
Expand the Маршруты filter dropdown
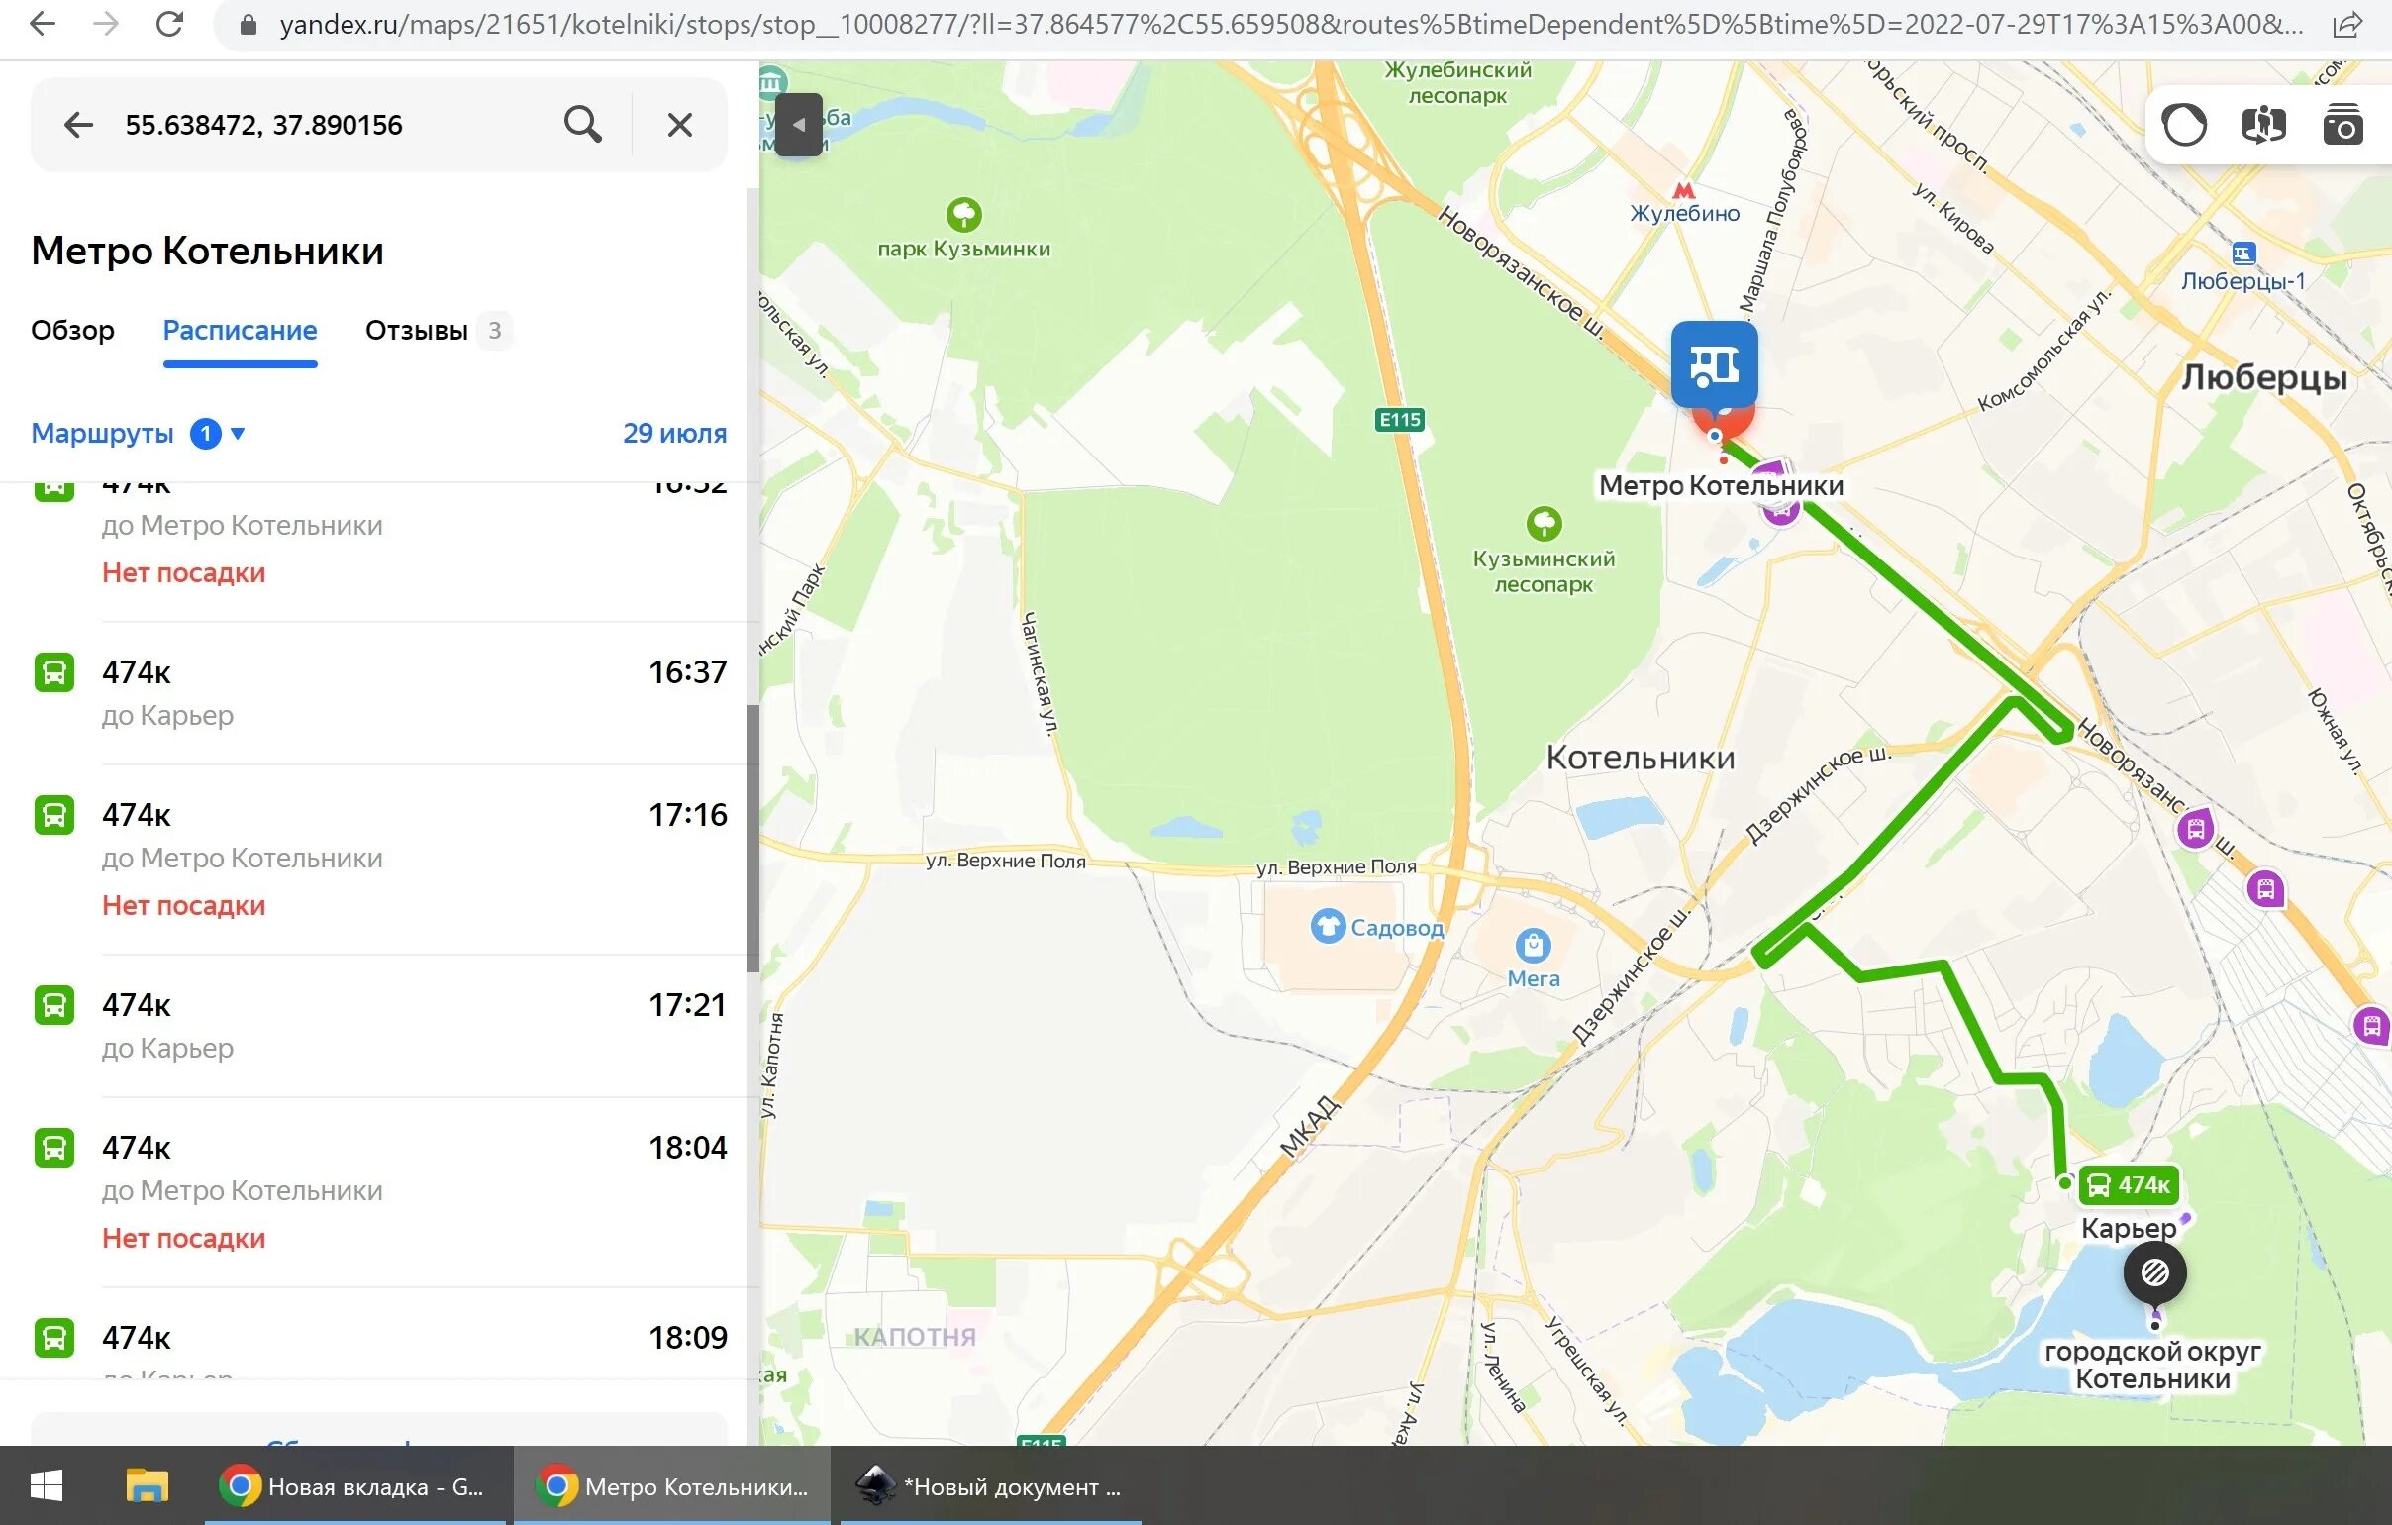[138, 433]
